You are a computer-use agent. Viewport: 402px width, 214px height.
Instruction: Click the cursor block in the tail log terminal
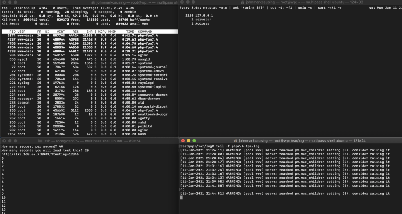tap(181, 198)
